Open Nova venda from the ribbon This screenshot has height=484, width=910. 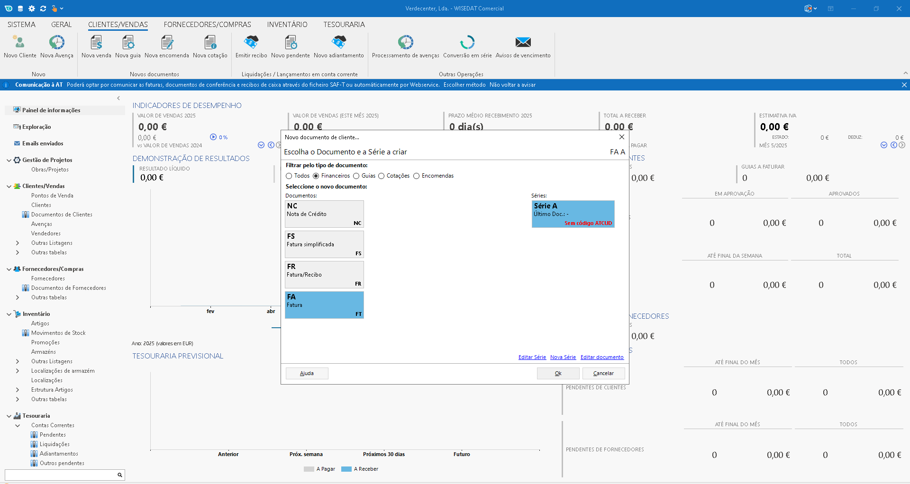point(96,43)
